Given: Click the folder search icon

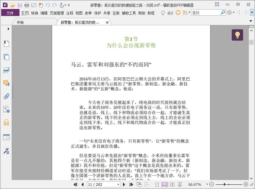Looking at the screenshot, I should 185,13.
